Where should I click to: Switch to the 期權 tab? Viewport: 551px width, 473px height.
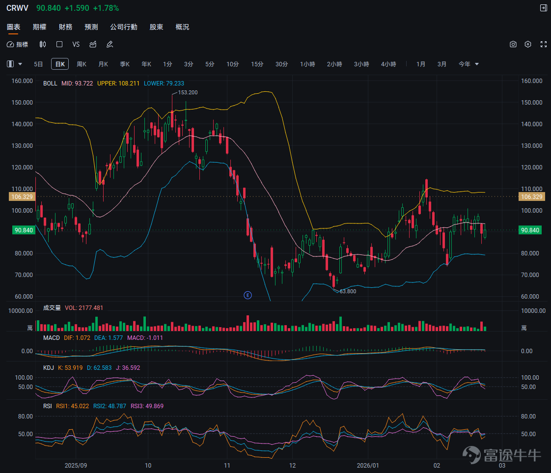pyautogui.click(x=39, y=27)
